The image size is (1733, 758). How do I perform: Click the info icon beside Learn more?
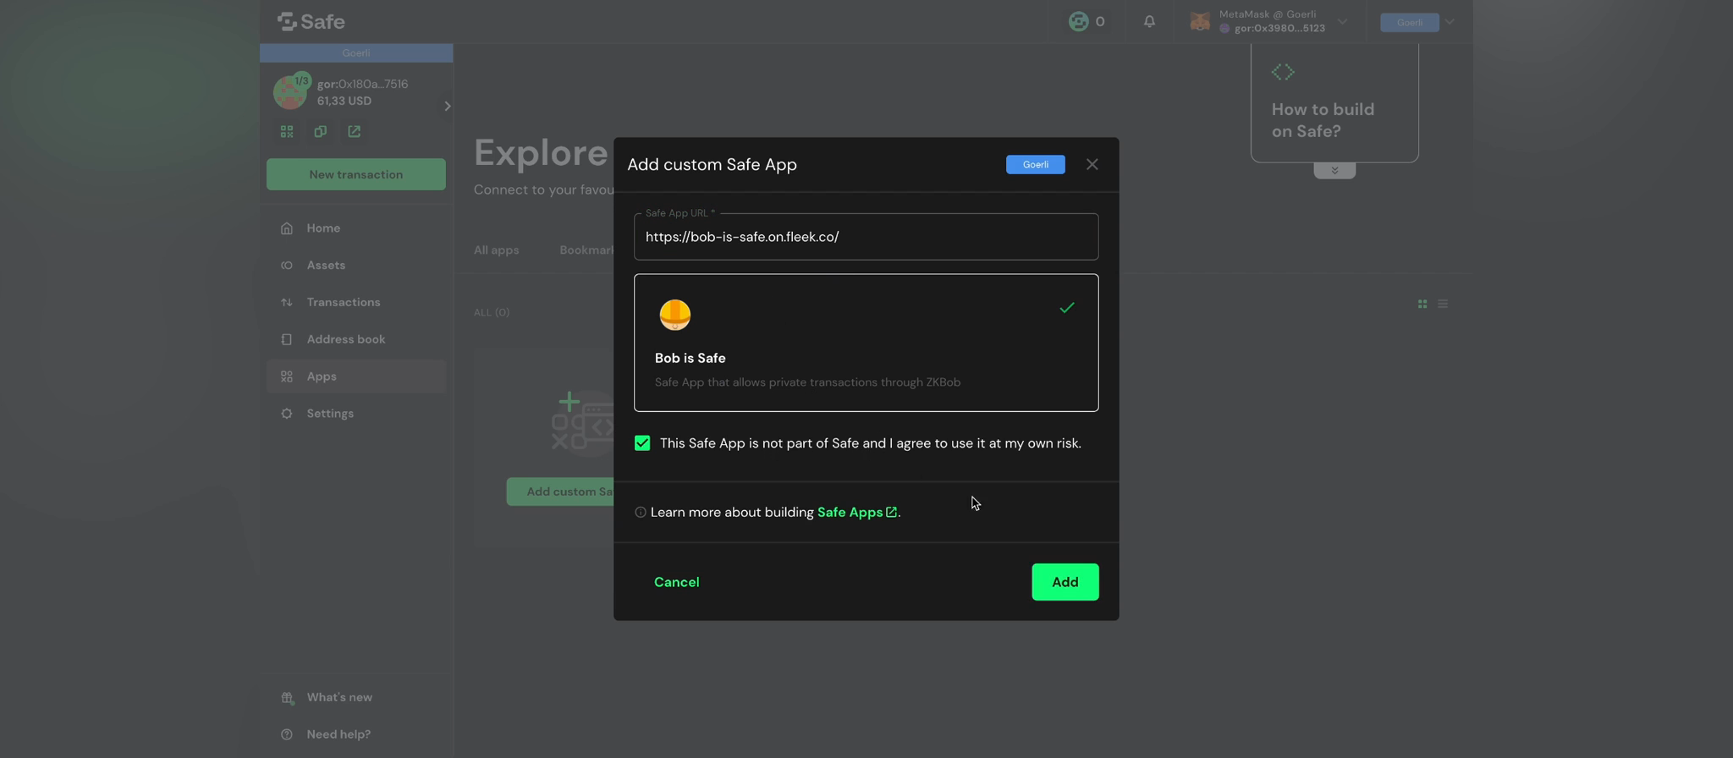click(641, 513)
